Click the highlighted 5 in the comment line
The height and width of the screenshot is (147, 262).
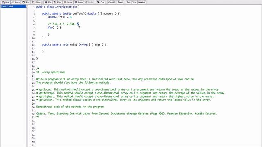click(78, 24)
